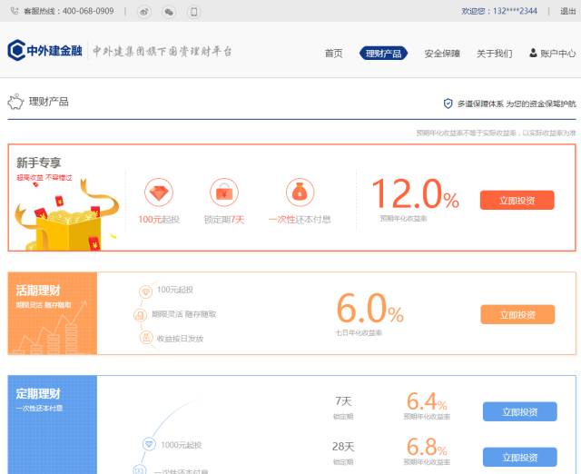Click the 退出 logout link

coord(567,11)
